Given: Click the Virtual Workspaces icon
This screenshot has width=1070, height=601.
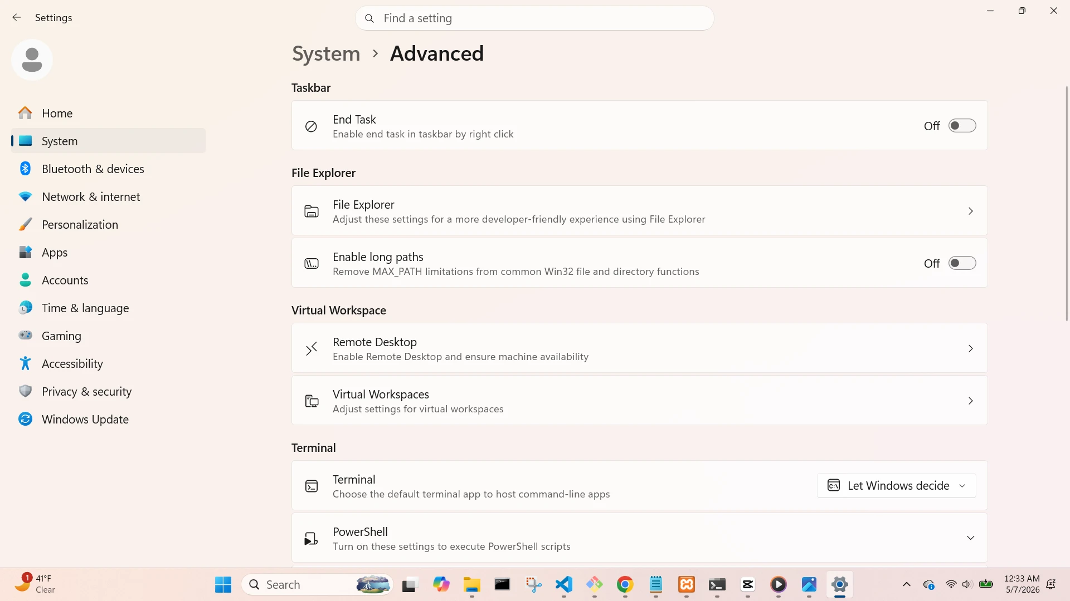Looking at the screenshot, I should coord(311,401).
